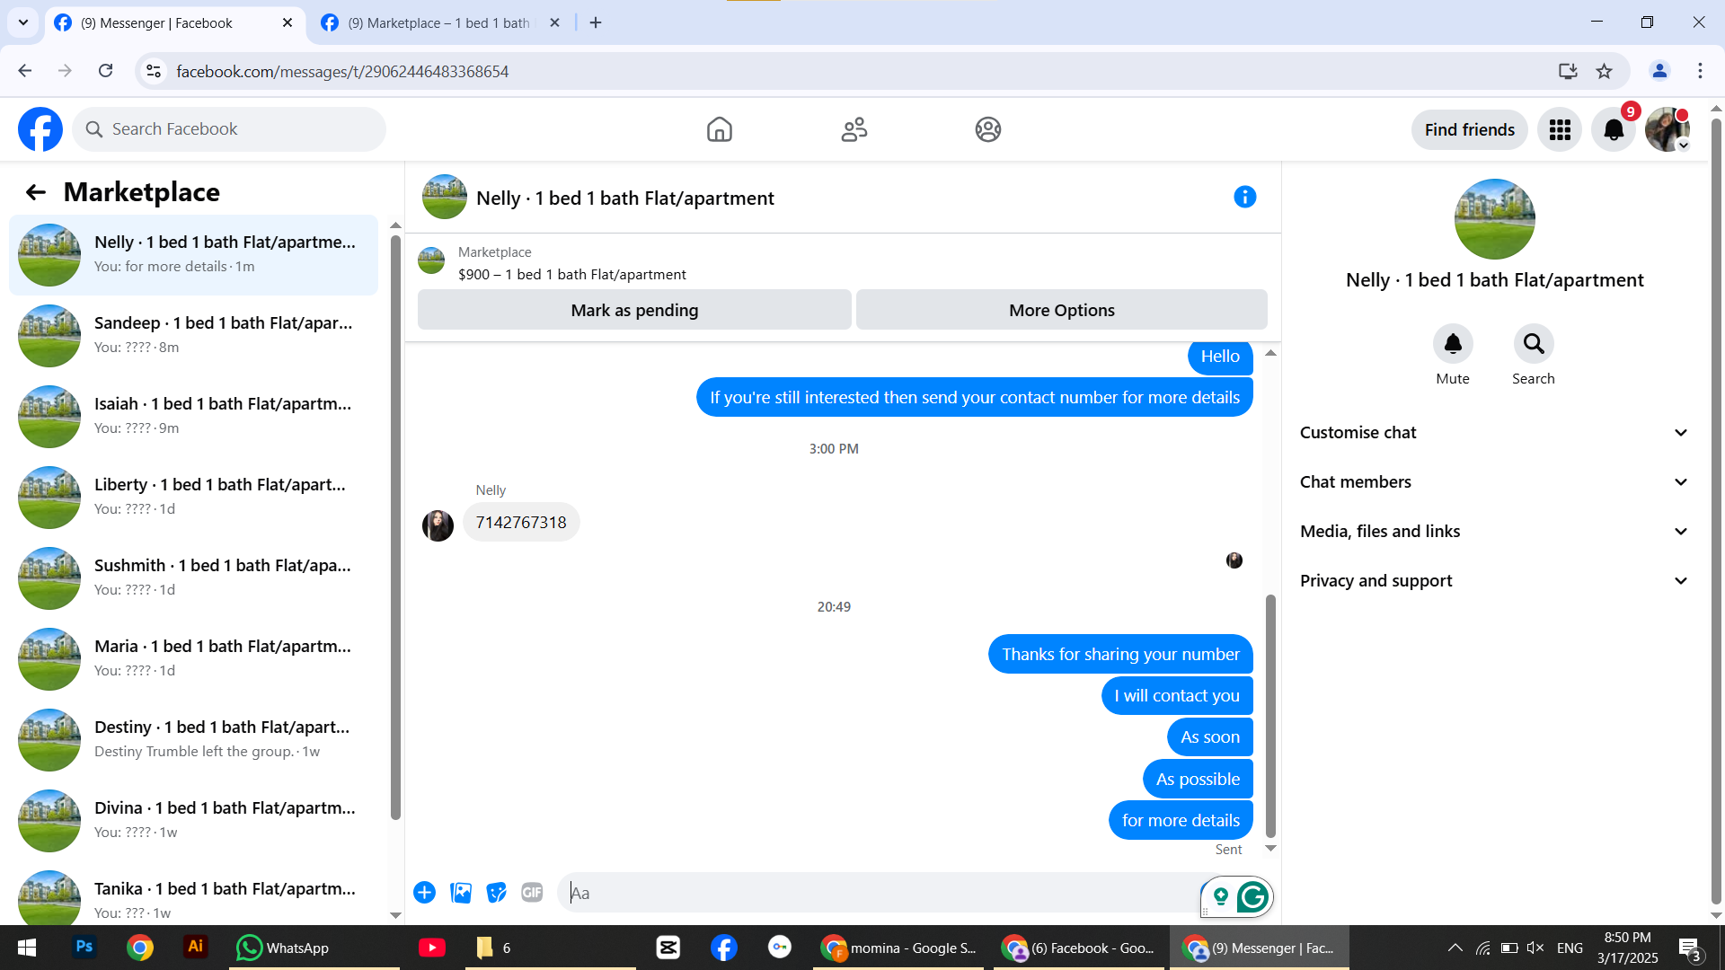Image resolution: width=1725 pixels, height=970 pixels.
Task: Open more actions plus icon
Action: click(425, 893)
